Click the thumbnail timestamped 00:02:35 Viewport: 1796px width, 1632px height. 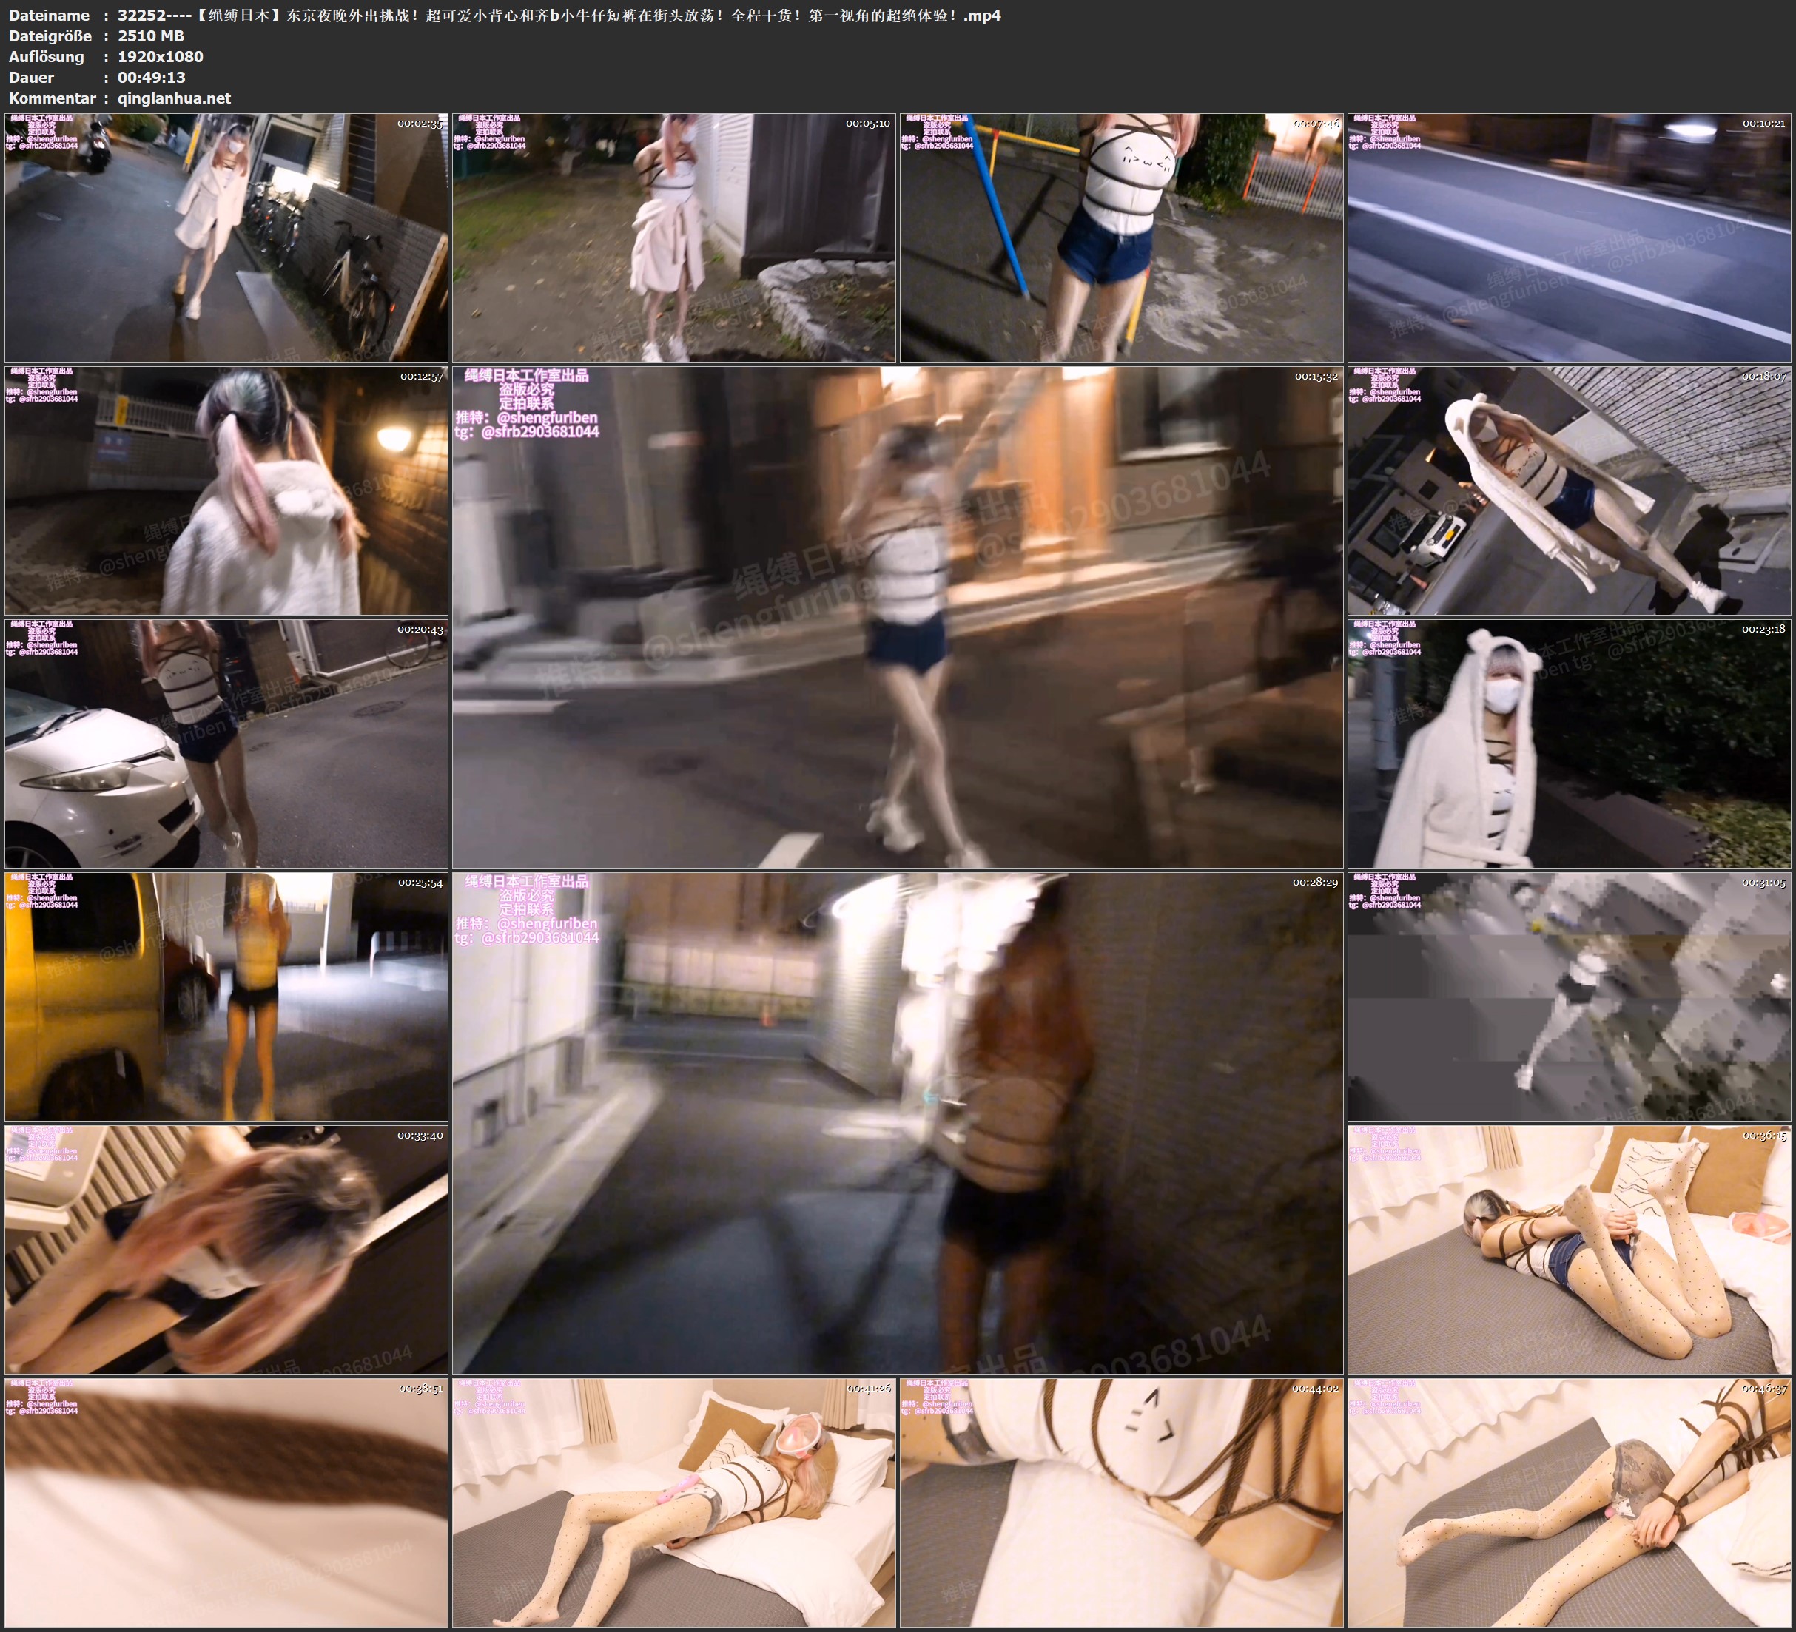click(226, 237)
